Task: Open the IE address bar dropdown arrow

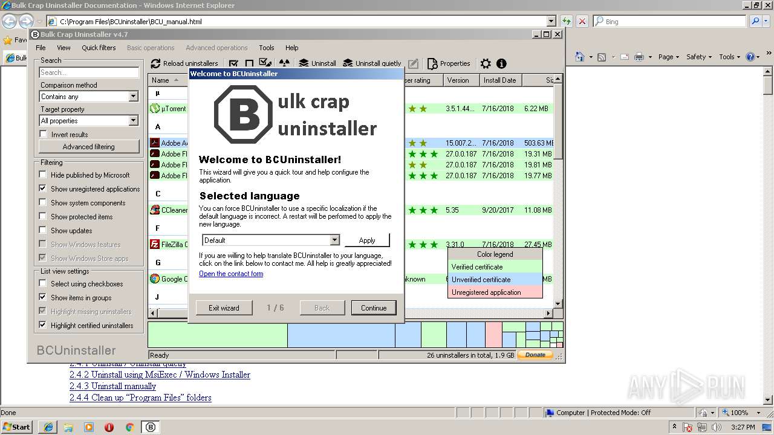Action: pos(550,21)
